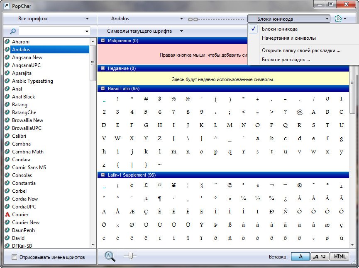This screenshot has width=359, height=268.
Task: Select the micro sign µ character
Action: click(146, 199)
